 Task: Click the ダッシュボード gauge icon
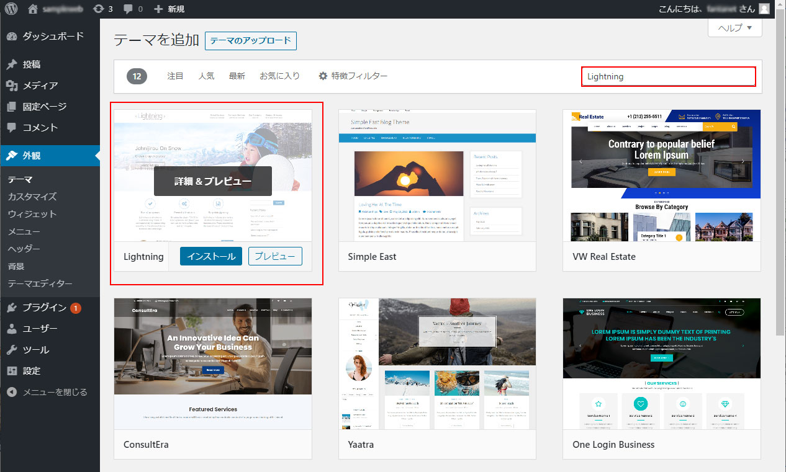(11, 36)
